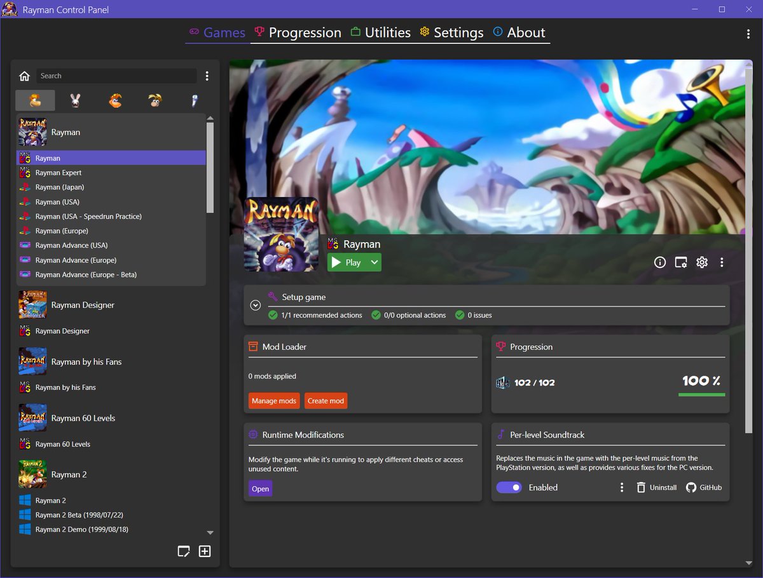Click Open under Runtime Modifications
This screenshot has width=763, height=578.
pos(261,488)
